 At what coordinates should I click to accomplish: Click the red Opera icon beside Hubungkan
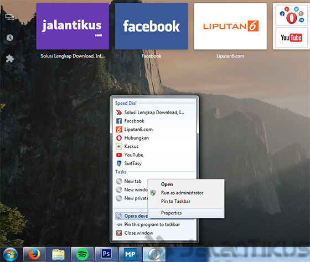(x=119, y=138)
